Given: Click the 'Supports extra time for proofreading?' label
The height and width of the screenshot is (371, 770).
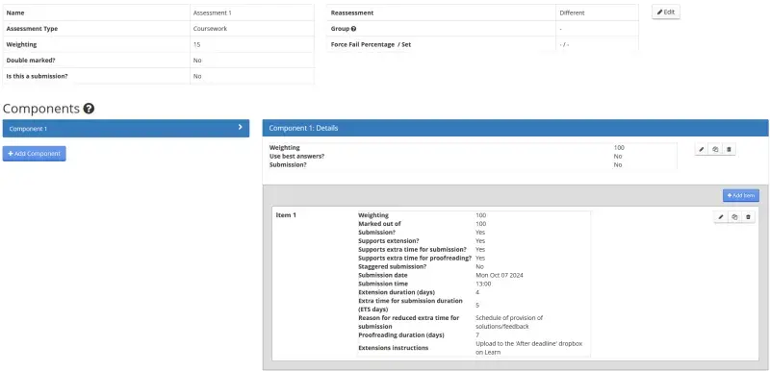Looking at the screenshot, I should coord(415,259).
